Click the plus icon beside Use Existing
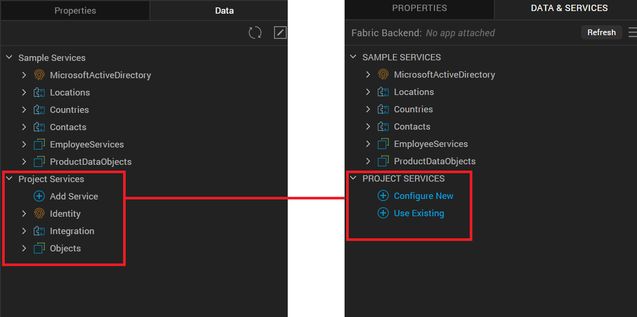637x317 pixels. [383, 213]
